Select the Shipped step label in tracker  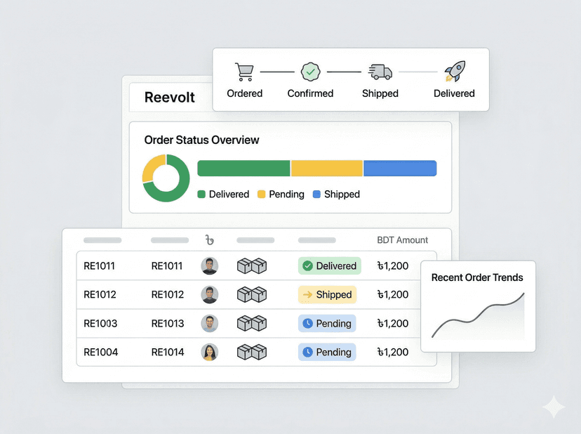click(380, 93)
